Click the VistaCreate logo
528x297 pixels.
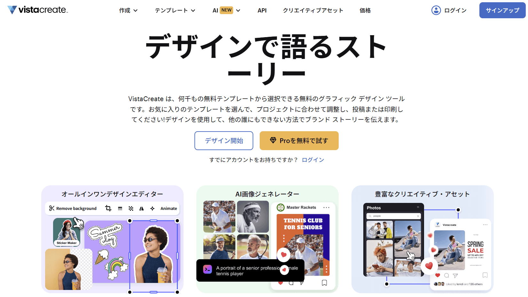(x=38, y=10)
